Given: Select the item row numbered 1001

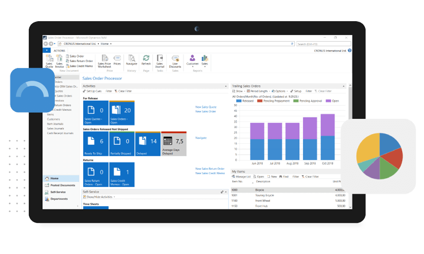Looking at the screenshot, I should [288, 195].
